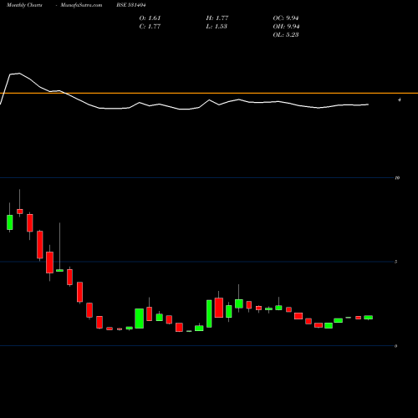Click the last green candlestick on the right

[x=368, y=318]
